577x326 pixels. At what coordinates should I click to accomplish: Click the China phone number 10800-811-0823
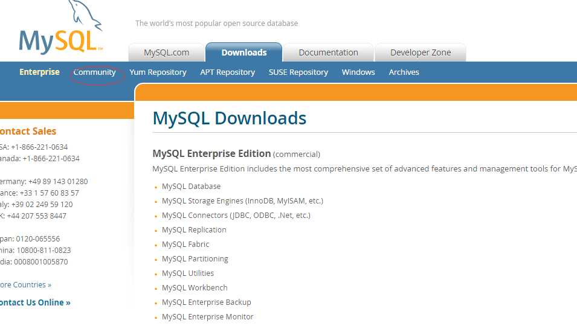pyautogui.click(x=44, y=251)
